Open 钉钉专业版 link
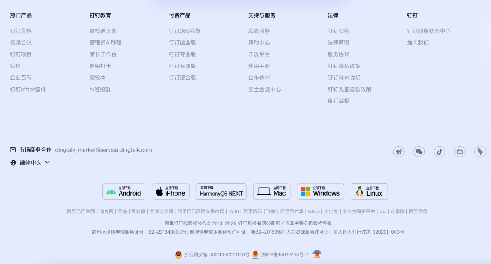This screenshot has height=264, width=491. pyautogui.click(x=183, y=54)
